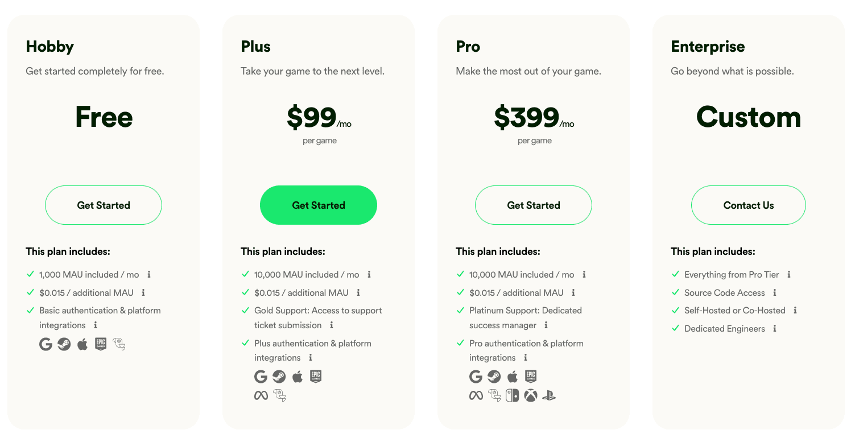Click the Nintendo Switch icon in Pro plan

513,395
